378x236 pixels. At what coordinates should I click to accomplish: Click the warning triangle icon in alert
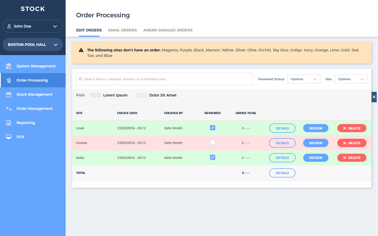[x=81, y=50]
